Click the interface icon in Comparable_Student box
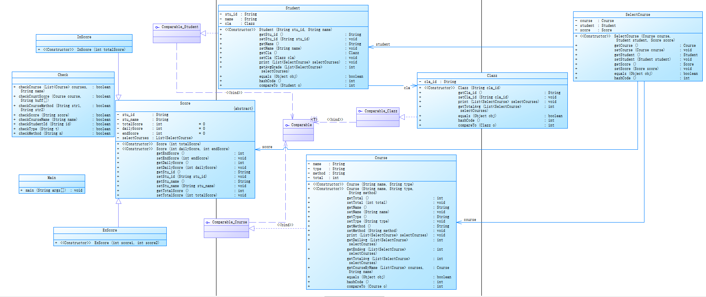Viewport: 706px width, 297px height. coord(157,27)
